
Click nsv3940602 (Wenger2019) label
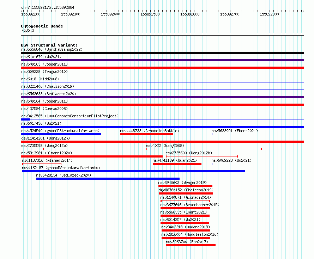[182, 183]
